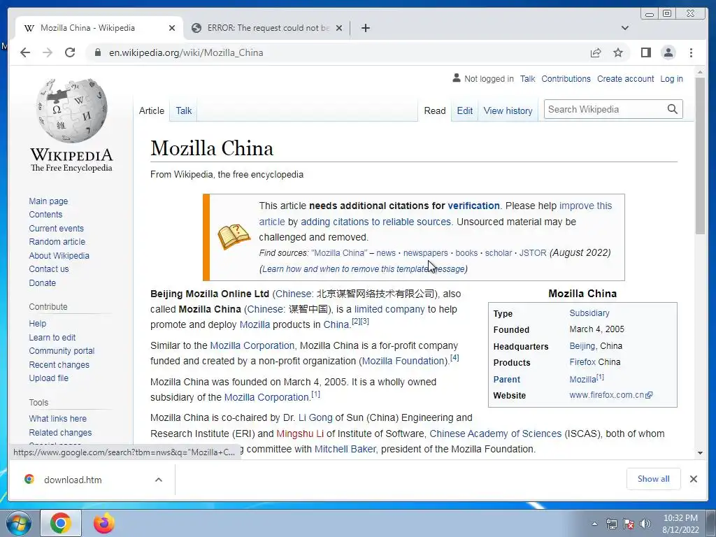The width and height of the screenshot is (716, 537).
Task: Open the Action Center flag icon
Action: [629, 524]
